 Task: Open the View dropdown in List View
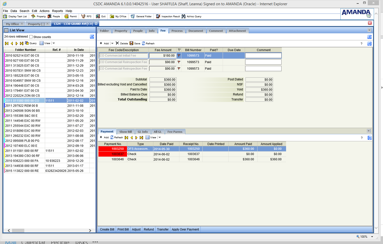(54, 43)
